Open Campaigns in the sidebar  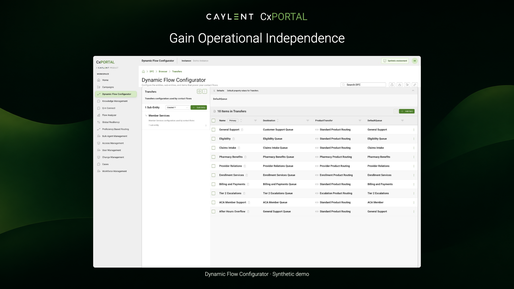point(116,87)
